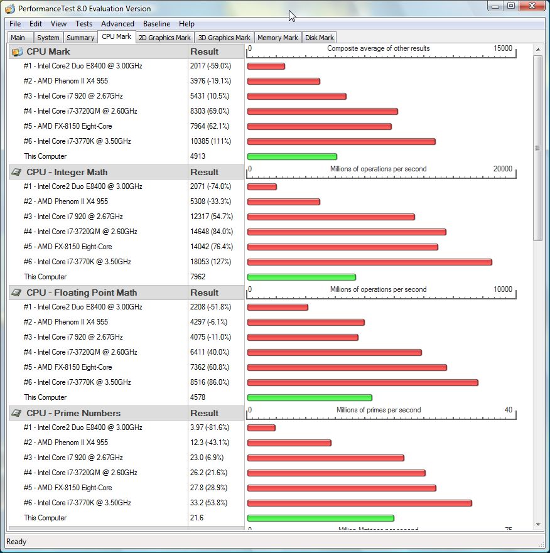Open the File menu

coord(15,24)
